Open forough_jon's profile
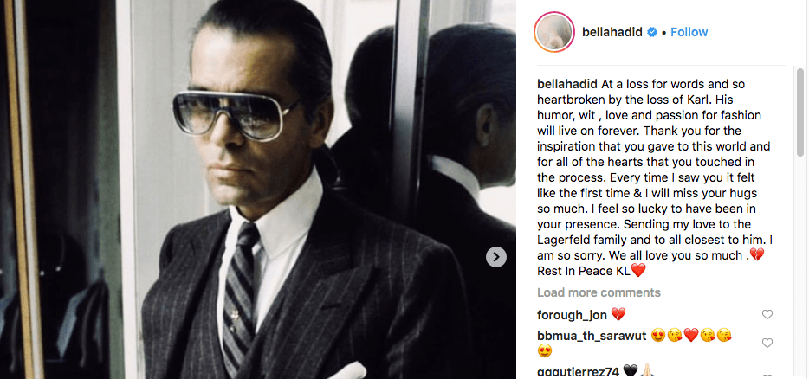 click(x=571, y=314)
